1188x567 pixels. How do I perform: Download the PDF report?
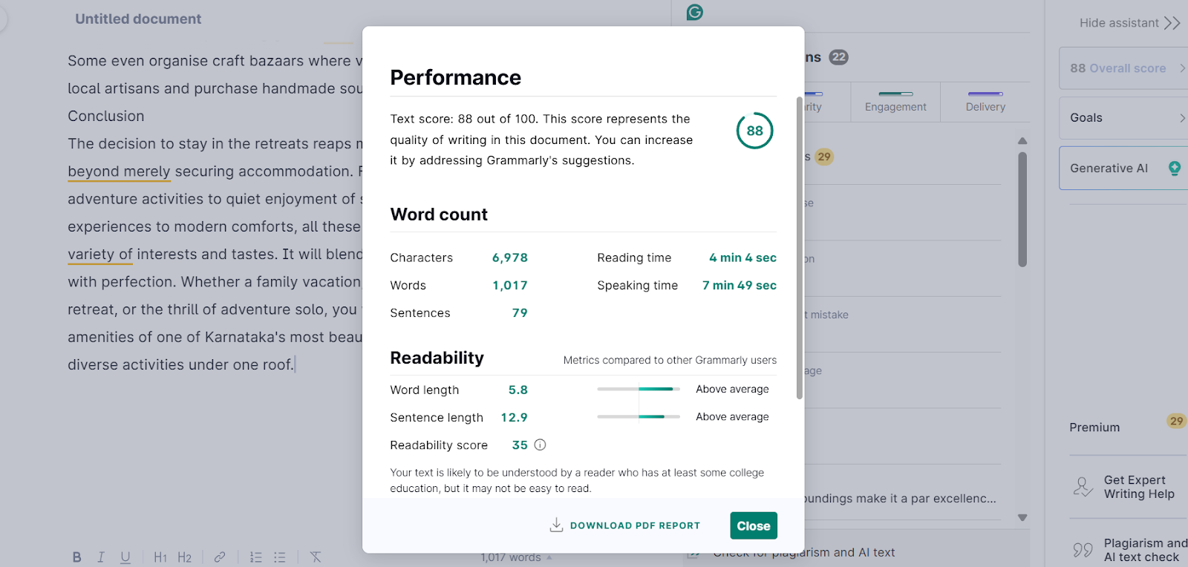(x=625, y=525)
